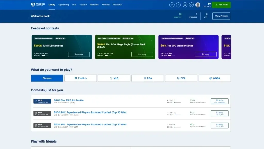264x149 pixels.
Task: Click the FanDuel Fantasy logo
Action: click(38, 5)
